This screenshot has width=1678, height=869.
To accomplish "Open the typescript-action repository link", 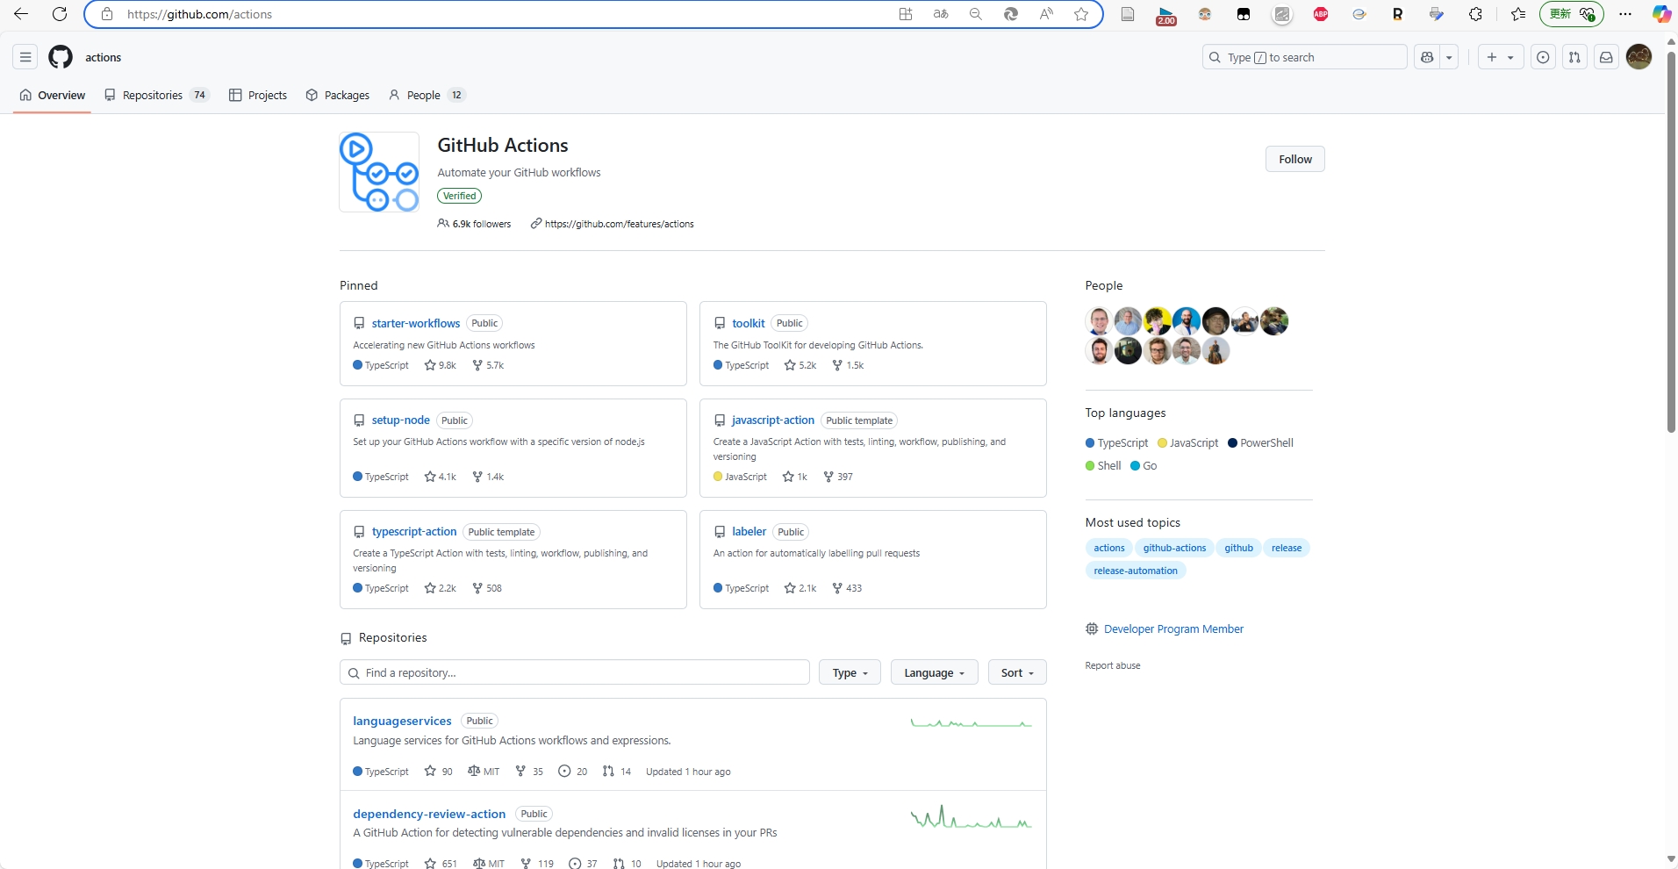I will tap(414, 531).
